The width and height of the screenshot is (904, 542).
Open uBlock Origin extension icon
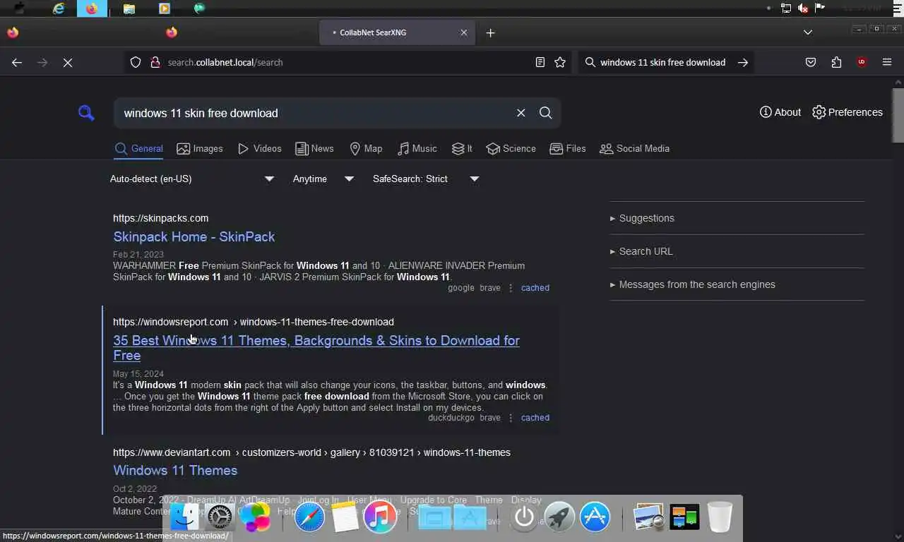point(862,62)
